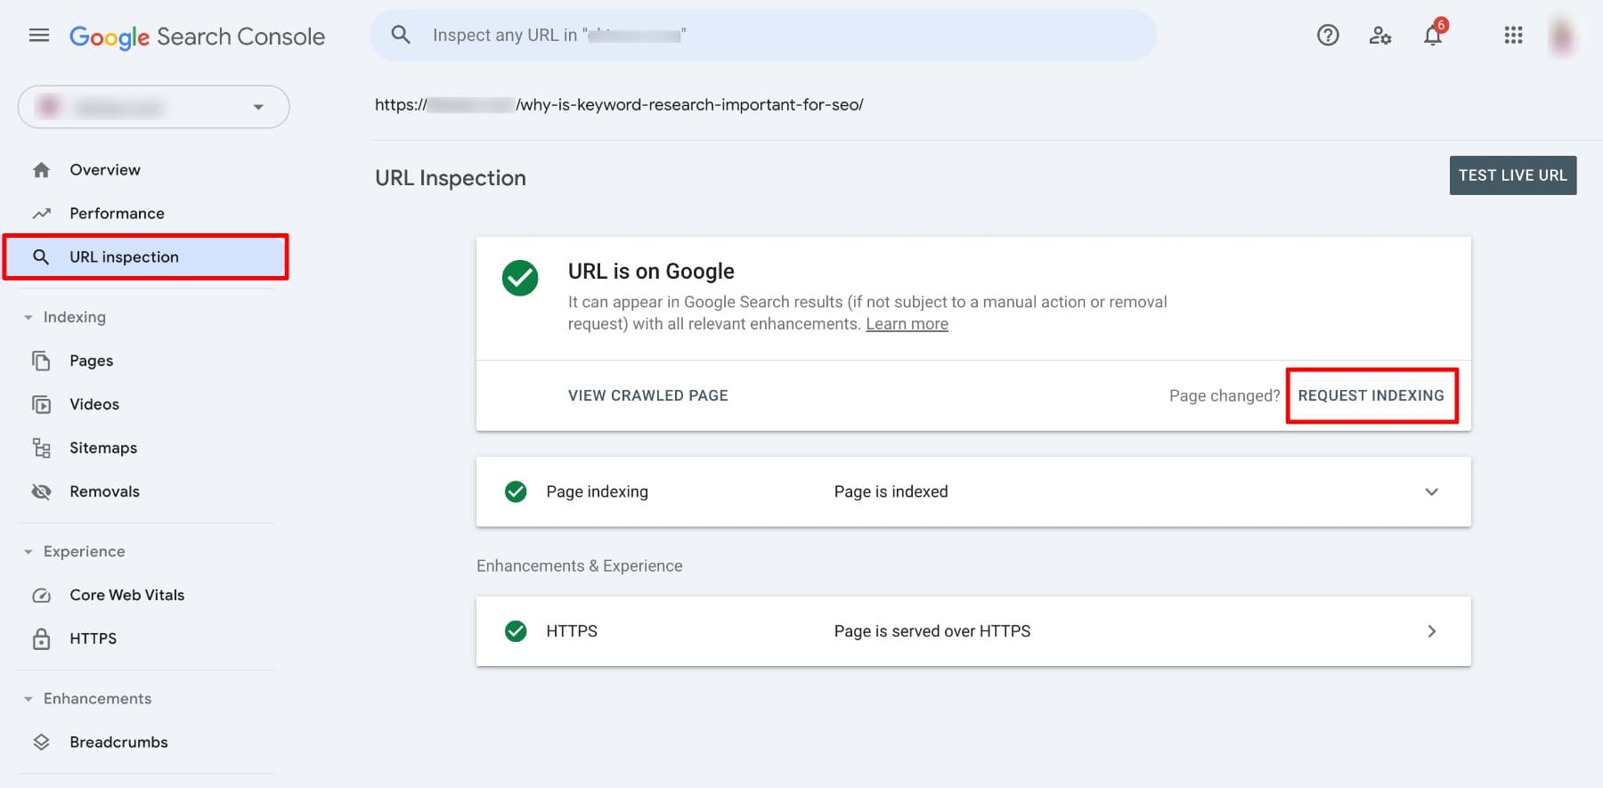1603x788 pixels.
Task: Open Performance report
Action: click(117, 214)
